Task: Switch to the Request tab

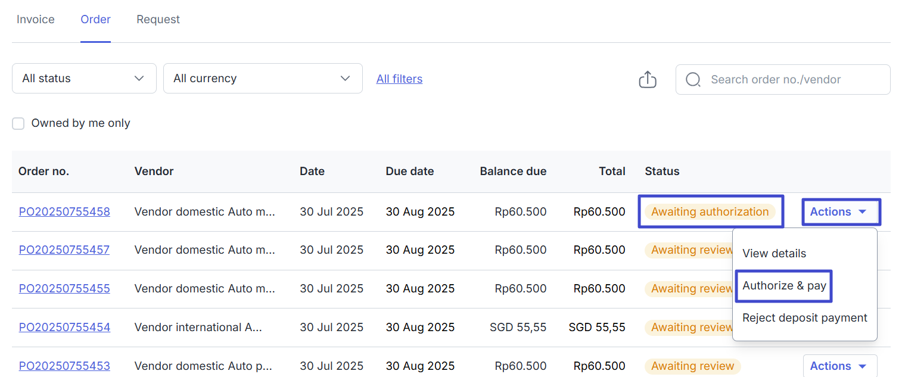Action: pyautogui.click(x=158, y=20)
